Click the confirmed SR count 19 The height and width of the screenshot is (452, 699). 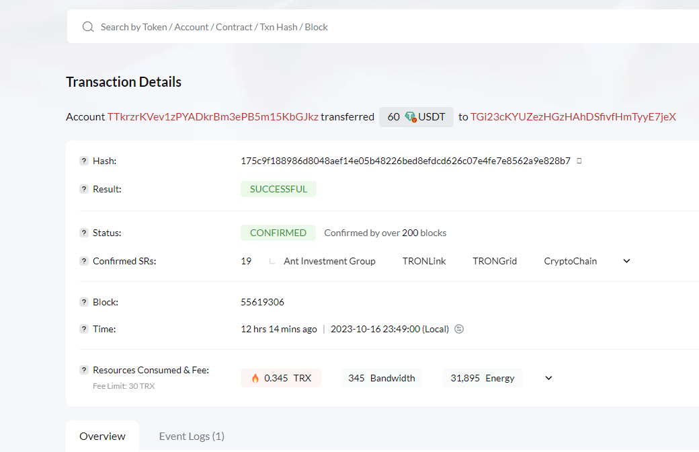point(246,261)
